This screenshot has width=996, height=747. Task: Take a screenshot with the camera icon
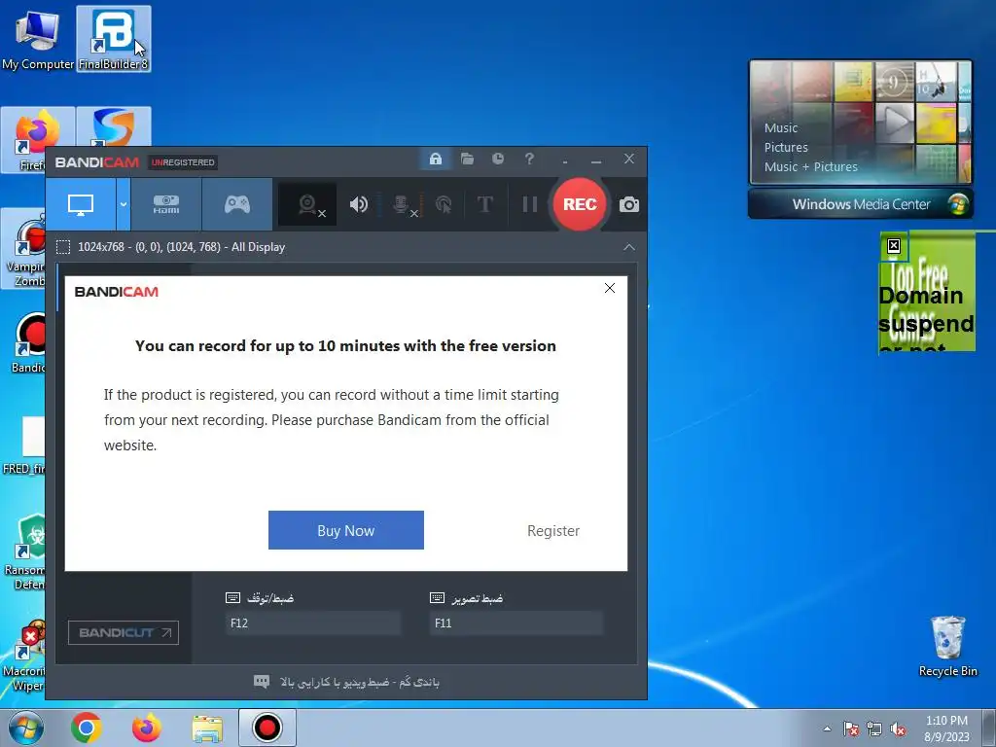point(629,204)
